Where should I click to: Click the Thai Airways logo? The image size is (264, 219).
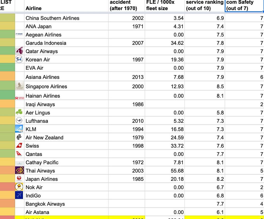pyautogui.click(x=20, y=170)
